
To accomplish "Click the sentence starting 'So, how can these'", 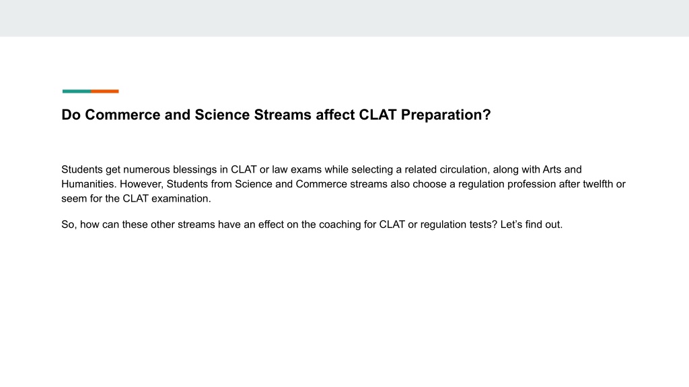I will coord(312,224).
